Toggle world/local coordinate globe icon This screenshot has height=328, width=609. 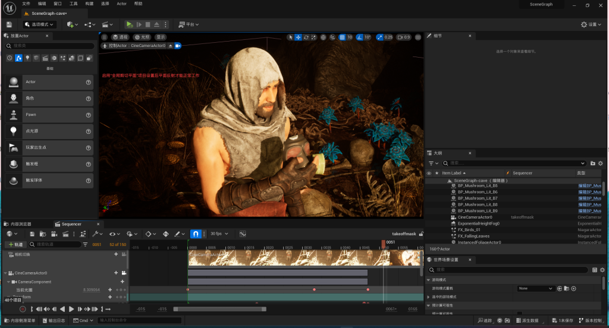coord(323,37)
